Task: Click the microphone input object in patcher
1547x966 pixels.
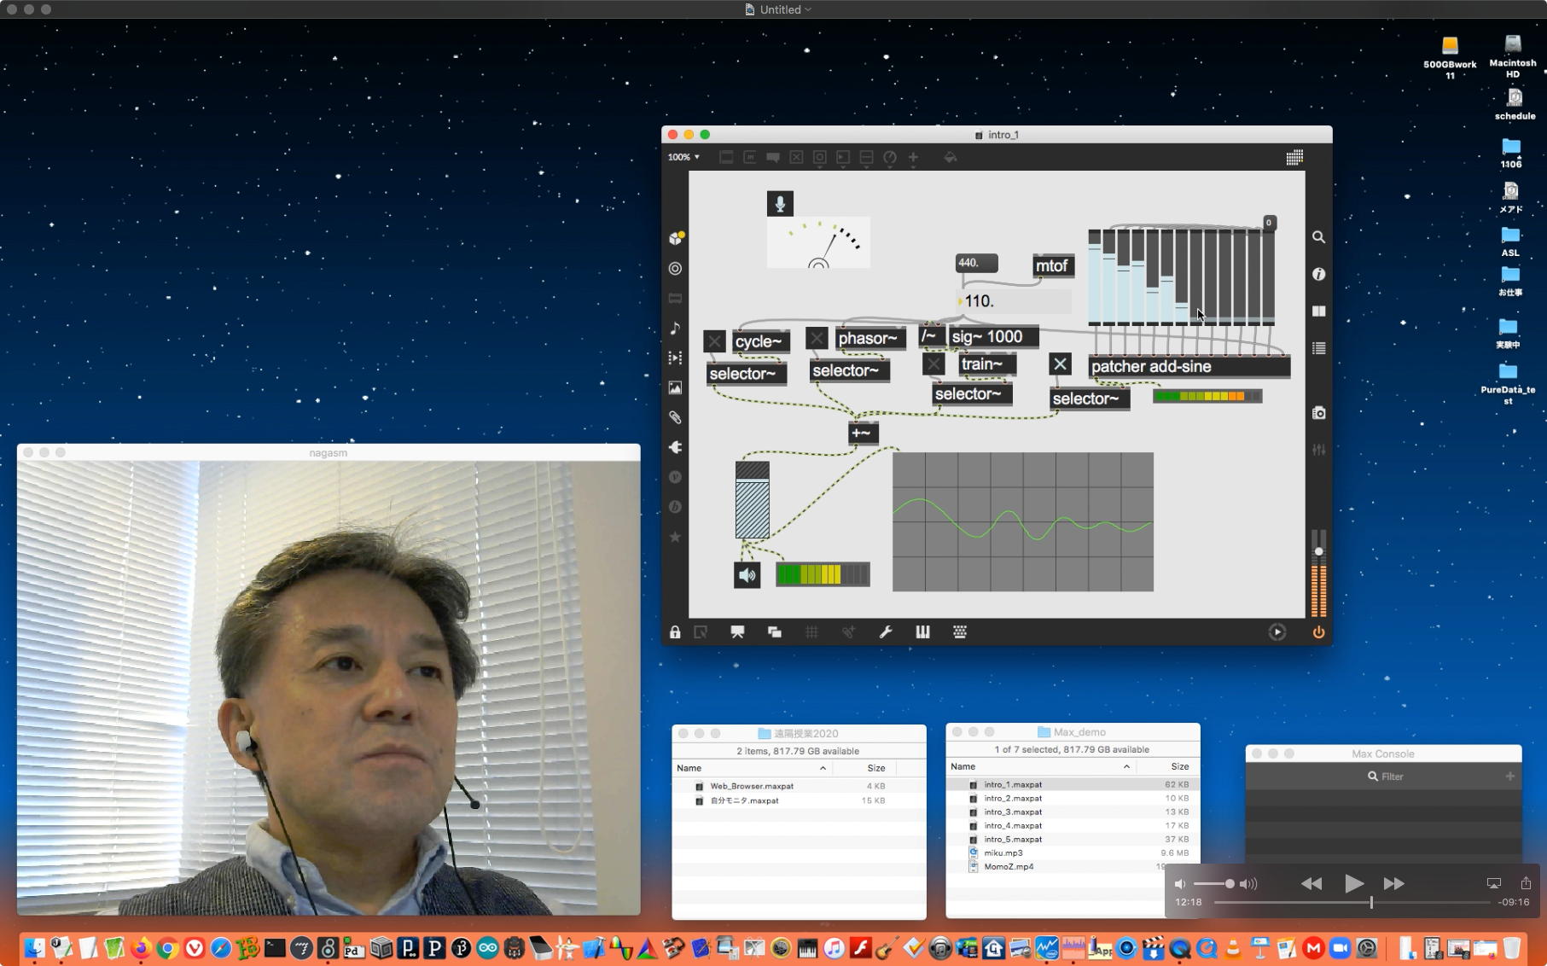Action: click(x=780, y=203)
